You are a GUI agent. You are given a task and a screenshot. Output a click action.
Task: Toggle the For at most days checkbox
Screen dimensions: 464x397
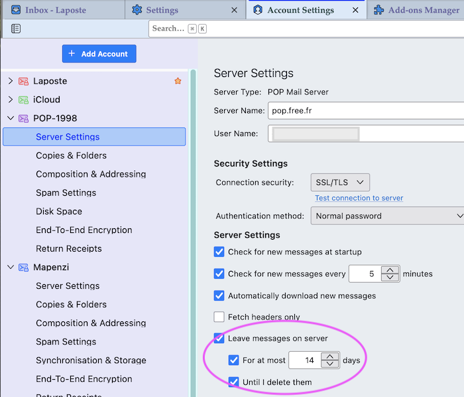pos(233,360)
